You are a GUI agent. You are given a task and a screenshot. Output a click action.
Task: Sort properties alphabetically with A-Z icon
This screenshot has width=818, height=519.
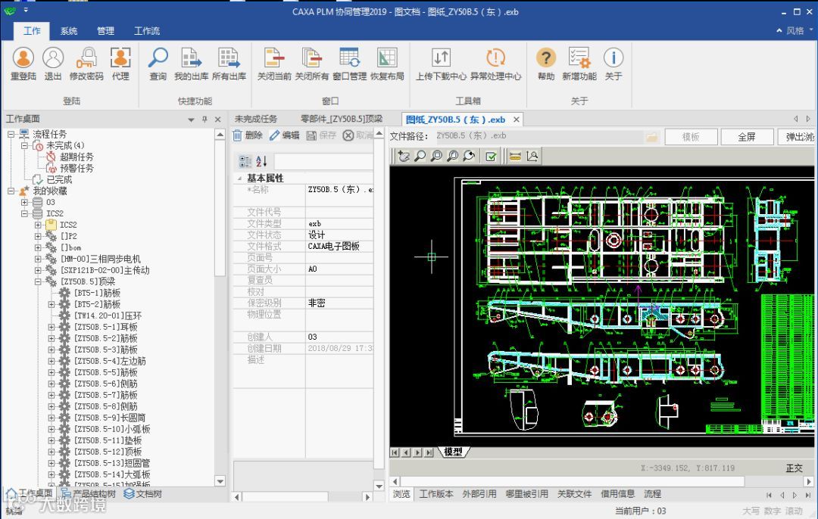point(261,161)
